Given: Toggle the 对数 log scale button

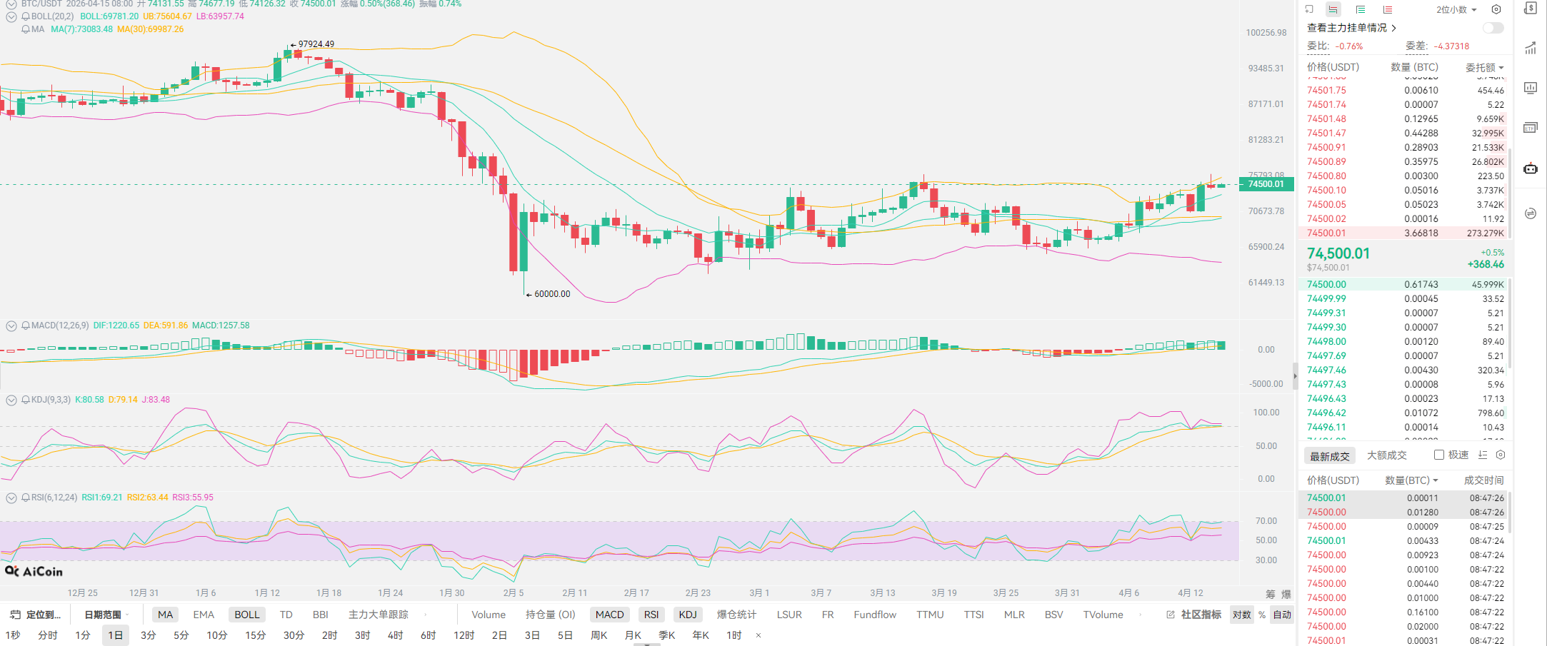Looking at the screenshot, I should [x=1242, y=615].
